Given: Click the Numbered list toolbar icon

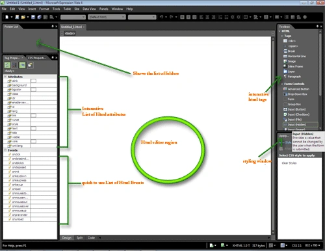Looking at the screenshot, I should (220, 17).
